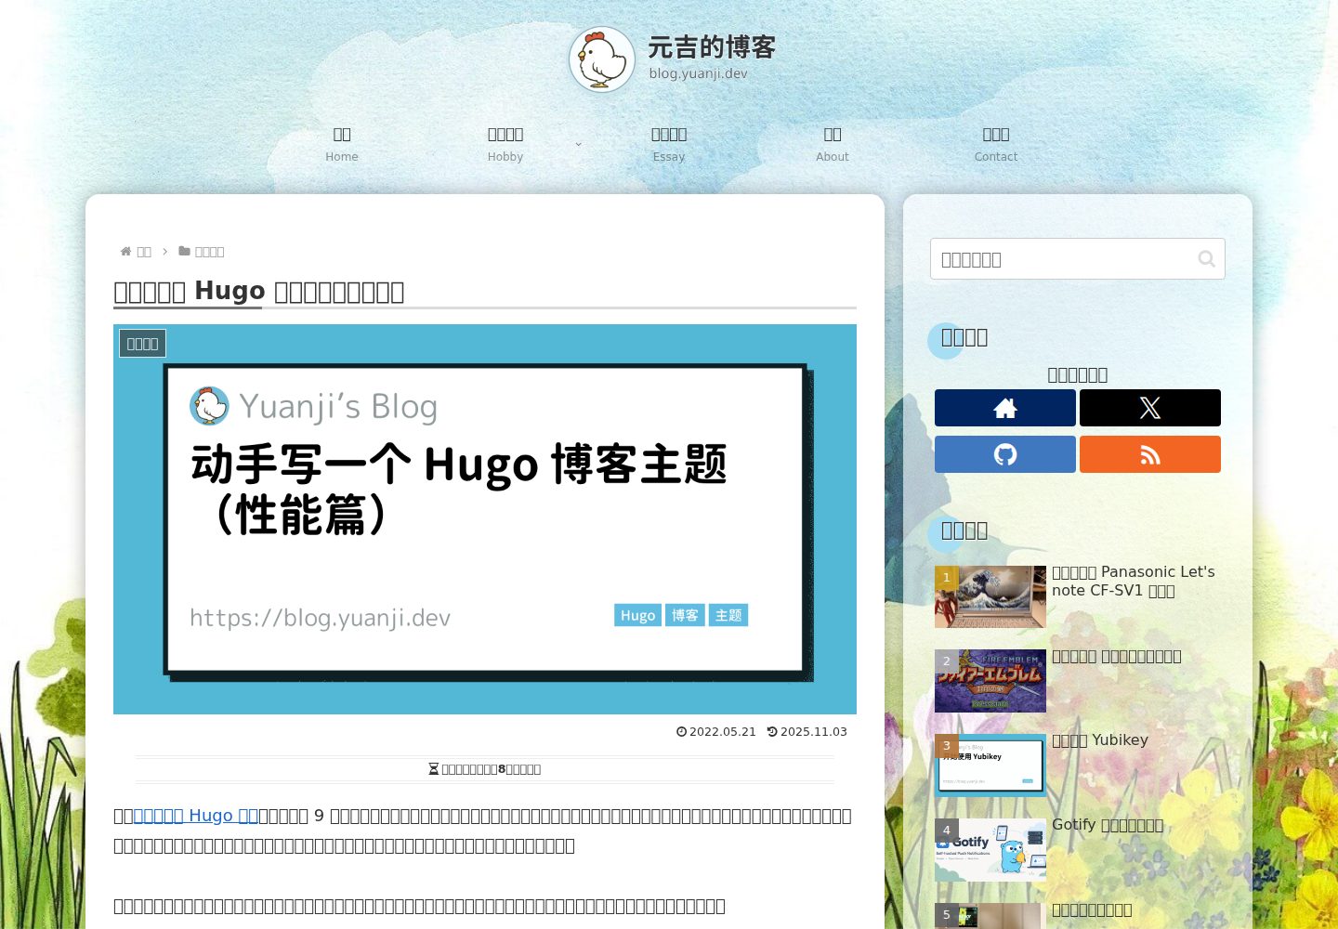Click the magnifier search icon

pyautogui.click(x=1206, y=259)
